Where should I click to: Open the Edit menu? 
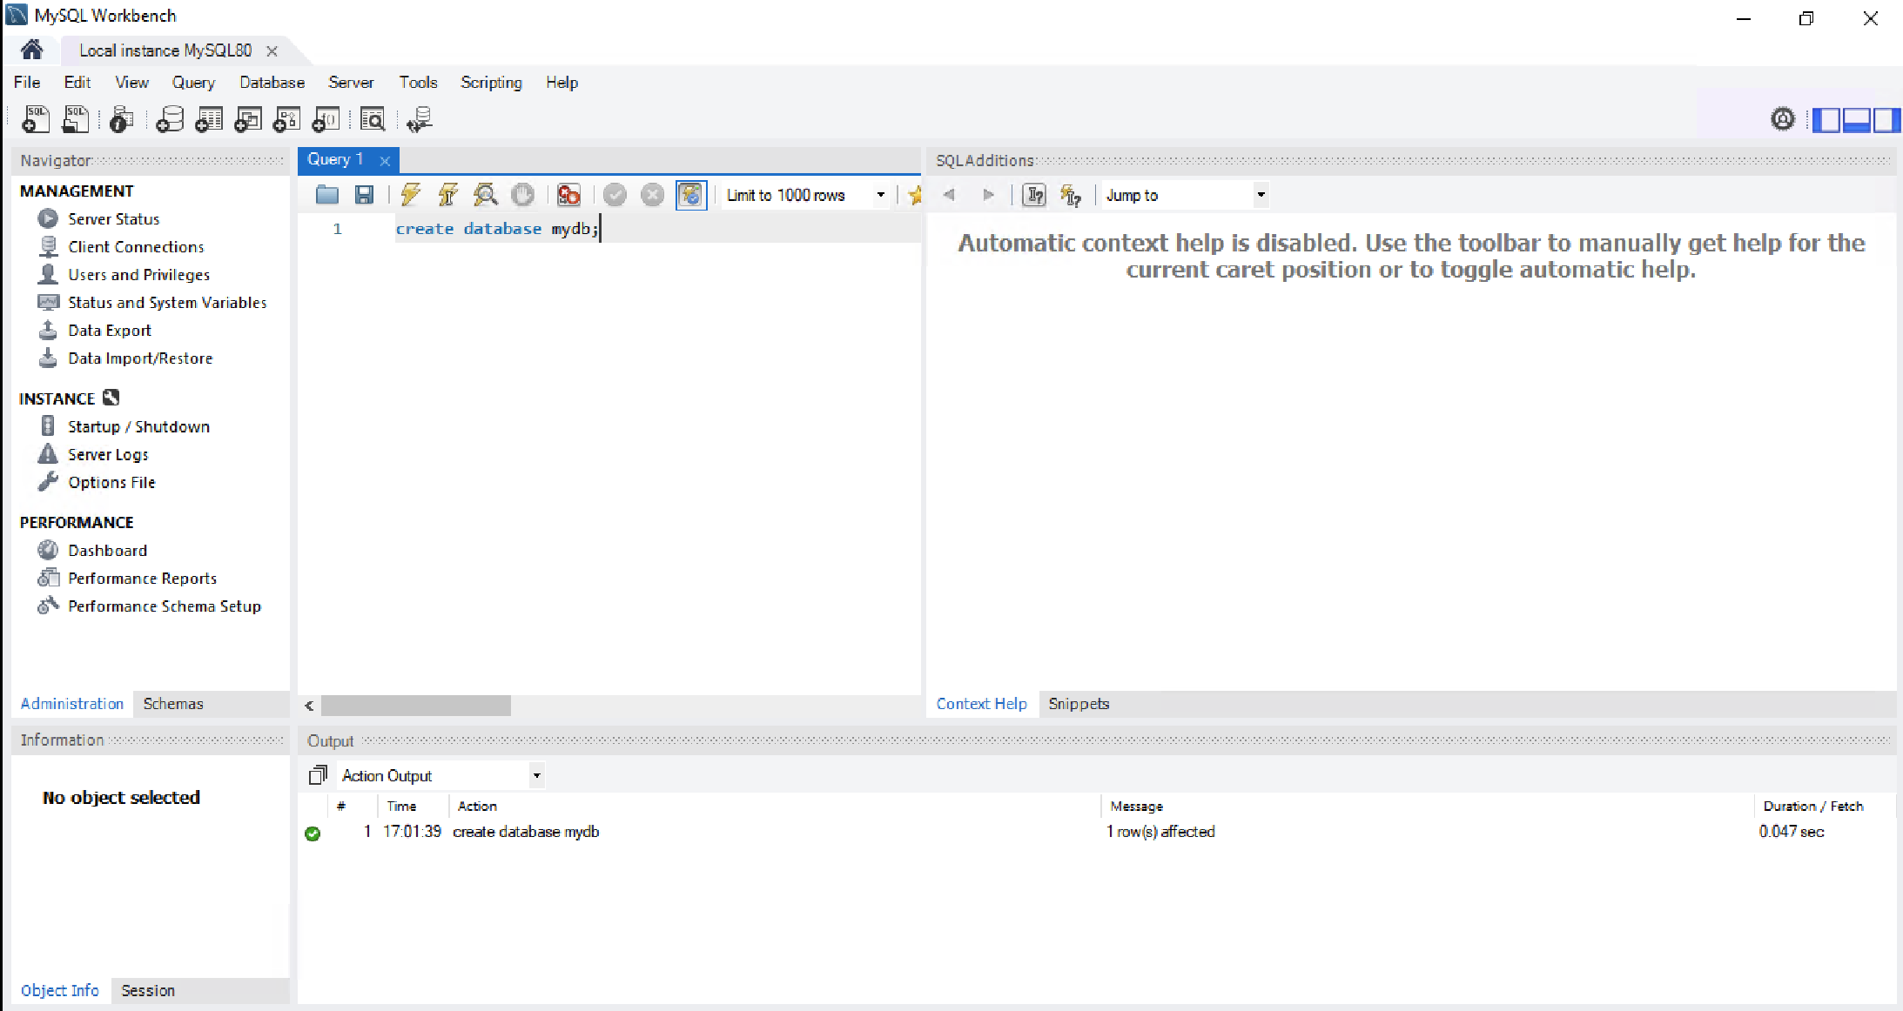77,82
